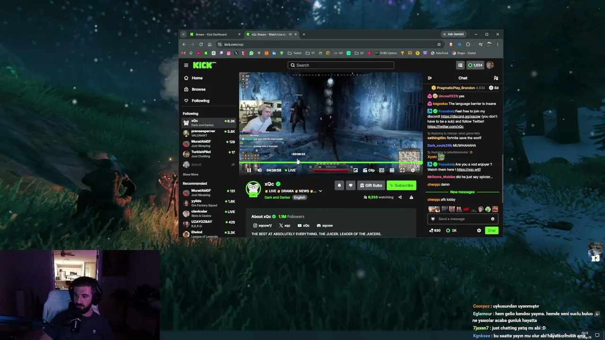The height and width of the screenshot is (340, 605).
Task: Open video player settings gear
Action: click(413, 170)
